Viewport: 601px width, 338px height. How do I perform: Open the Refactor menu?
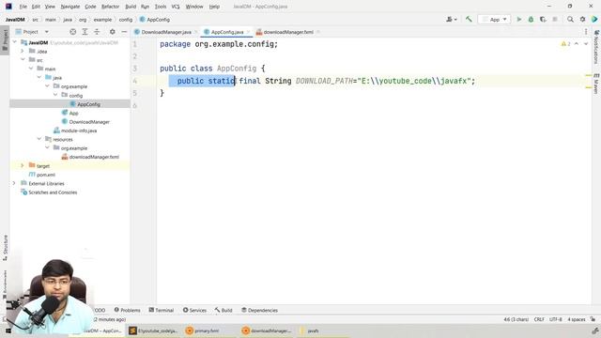coord(111,7)
